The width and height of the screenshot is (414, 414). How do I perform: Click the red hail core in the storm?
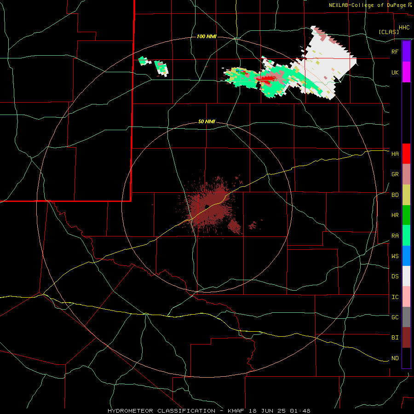point(266,79)
